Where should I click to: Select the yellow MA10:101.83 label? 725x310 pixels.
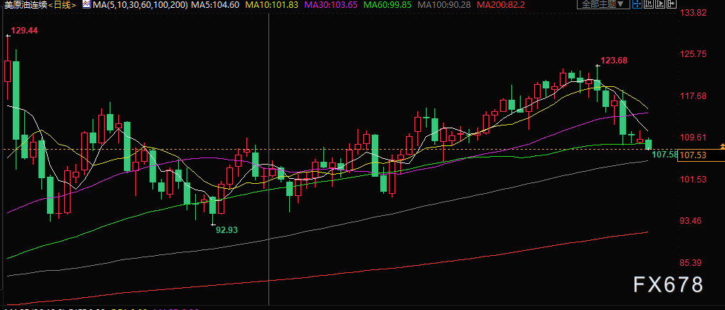(x=271, y=5)
